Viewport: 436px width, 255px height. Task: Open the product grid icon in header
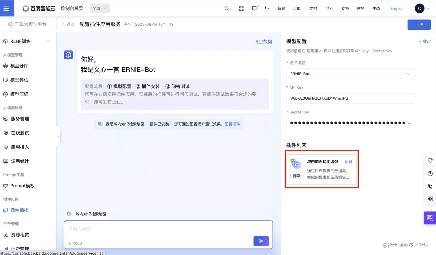(241, 9)
